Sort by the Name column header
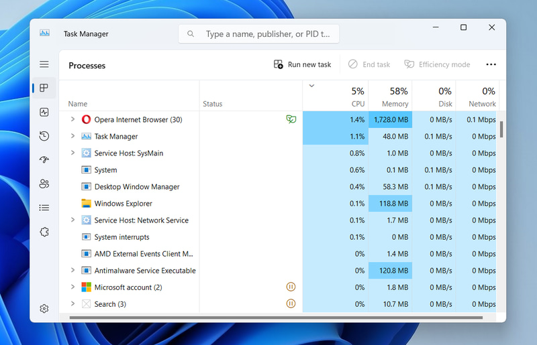Viewport: 537px width, 345px height. coord(130,96)
